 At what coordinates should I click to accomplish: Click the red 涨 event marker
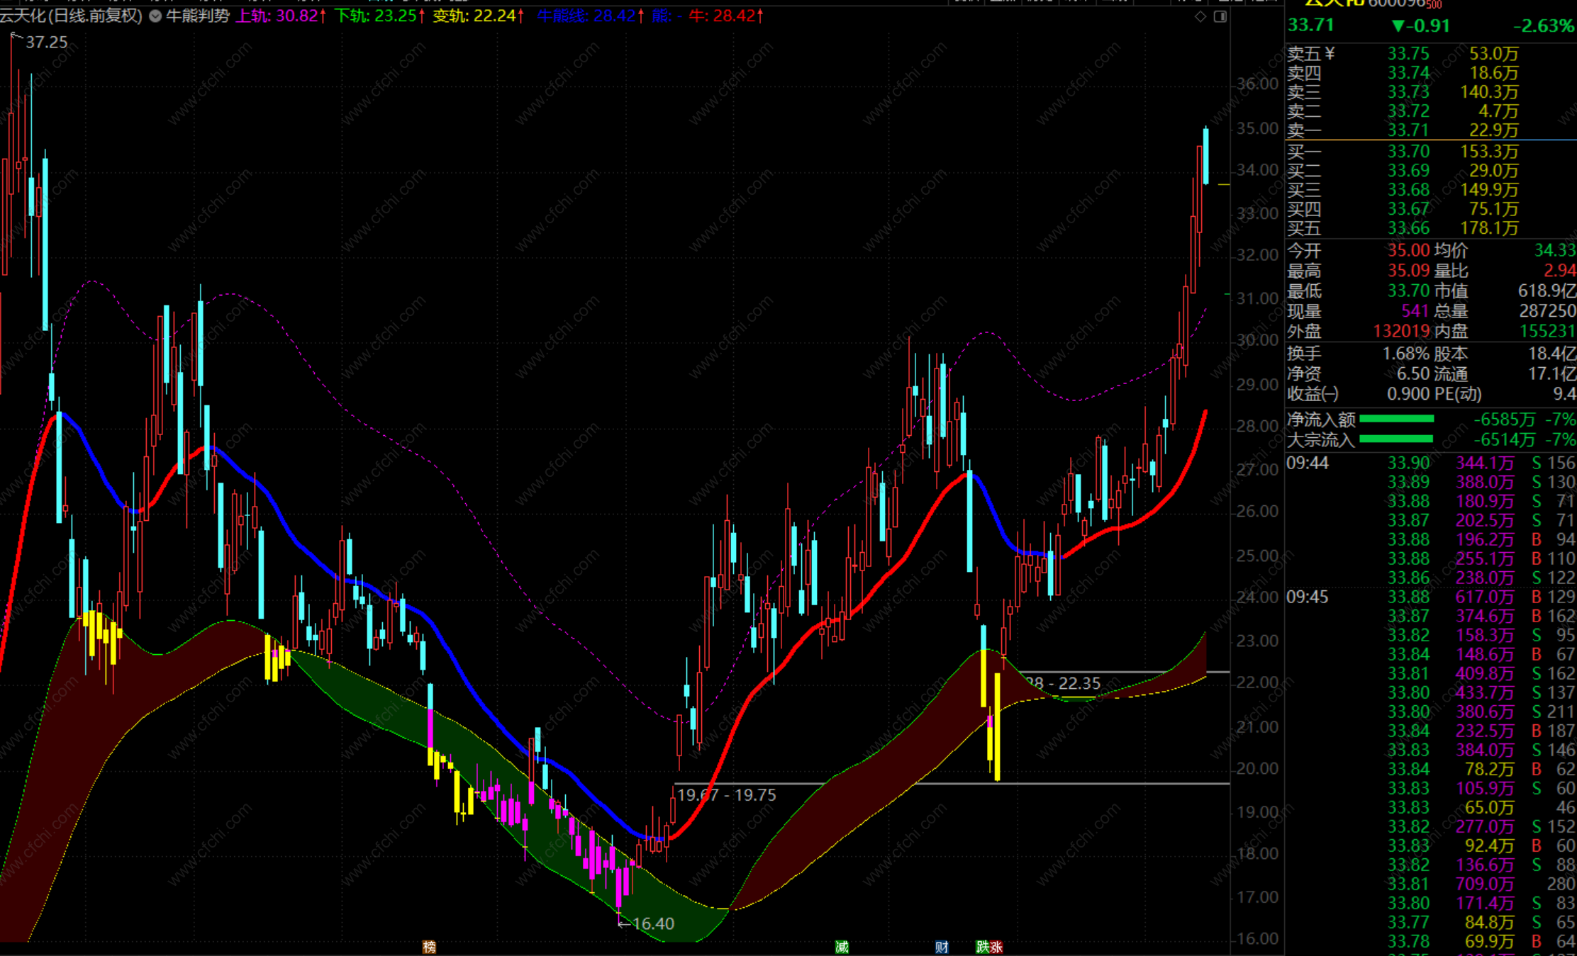996,947
